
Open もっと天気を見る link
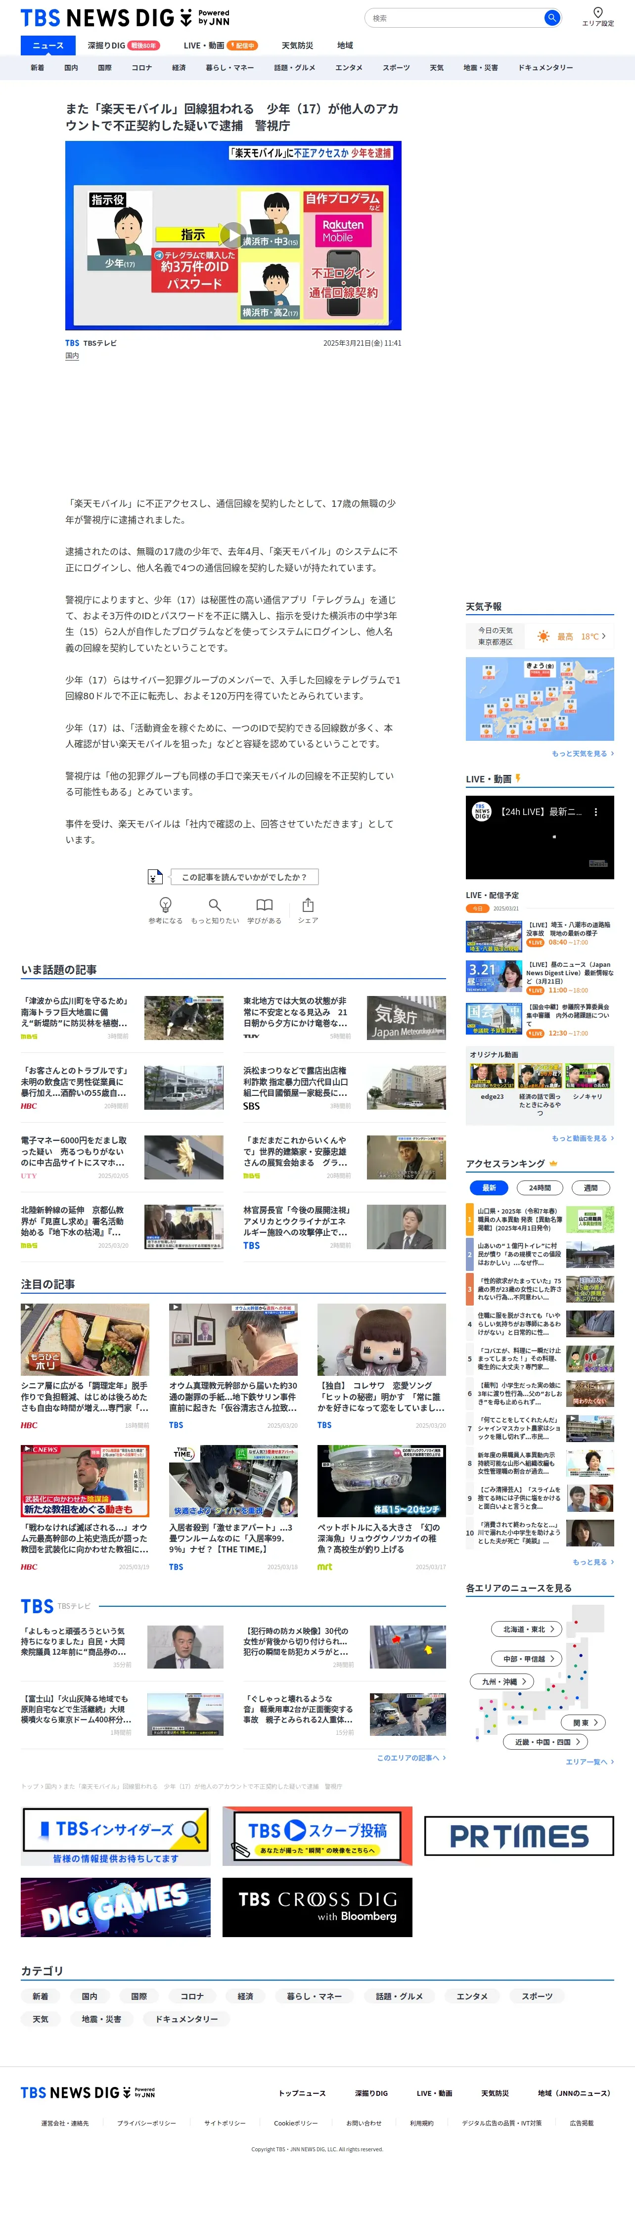pyautogui.click(x=583, y=753)
